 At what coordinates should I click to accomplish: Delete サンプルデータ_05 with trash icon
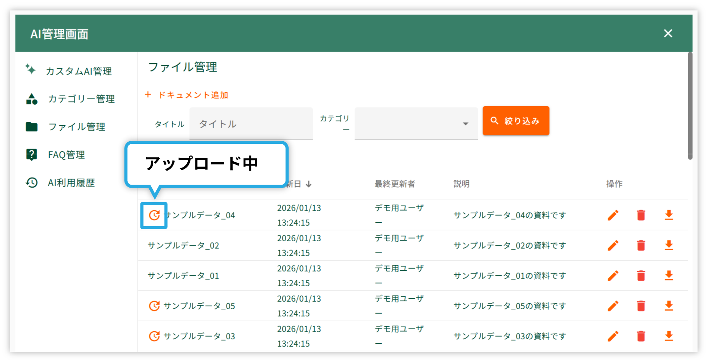[641, 306]
